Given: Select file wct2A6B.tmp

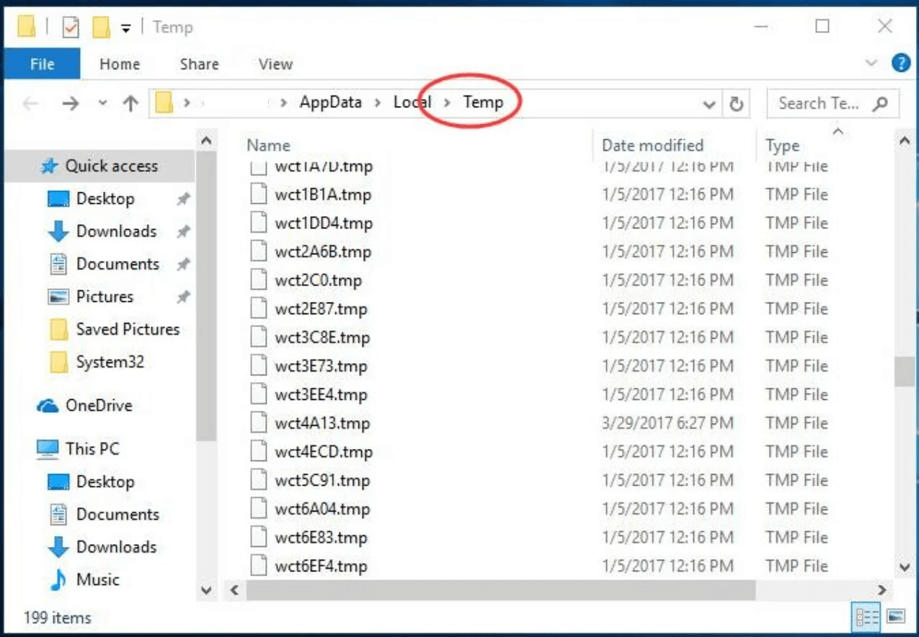Looking at the screenshot, I should coord(323,251).
